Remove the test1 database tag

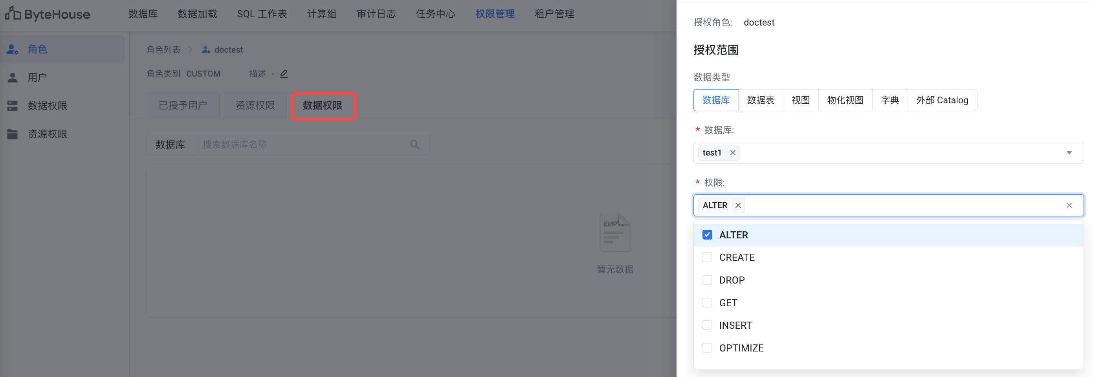point(733,153)
